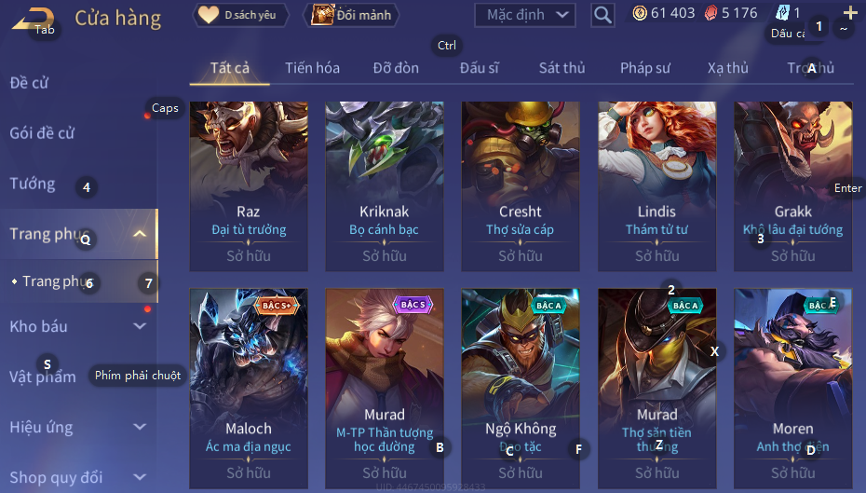Click the blue ticket currency icon
Viewport: 866px width, 493px height.
[783, 13]
